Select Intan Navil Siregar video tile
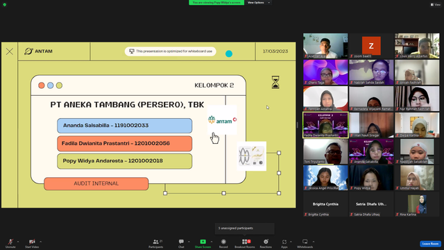Screen dimensions: 444x250 click(371, 125)
